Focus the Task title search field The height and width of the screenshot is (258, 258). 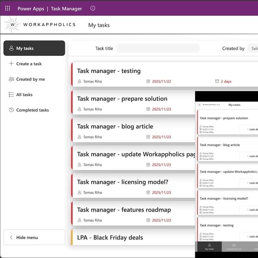(158, 48)
